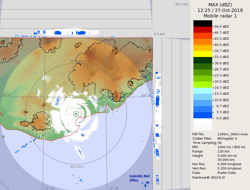Select the Mobile radar 1 label
This screenshot has width=250, height=190.
[220, 16]
